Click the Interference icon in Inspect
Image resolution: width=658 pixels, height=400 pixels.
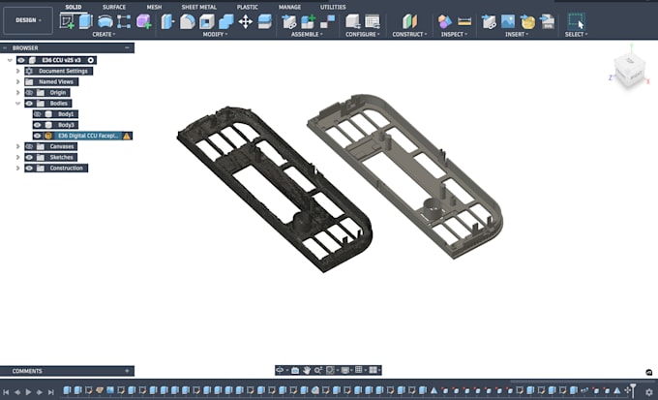tap(445, 21)
